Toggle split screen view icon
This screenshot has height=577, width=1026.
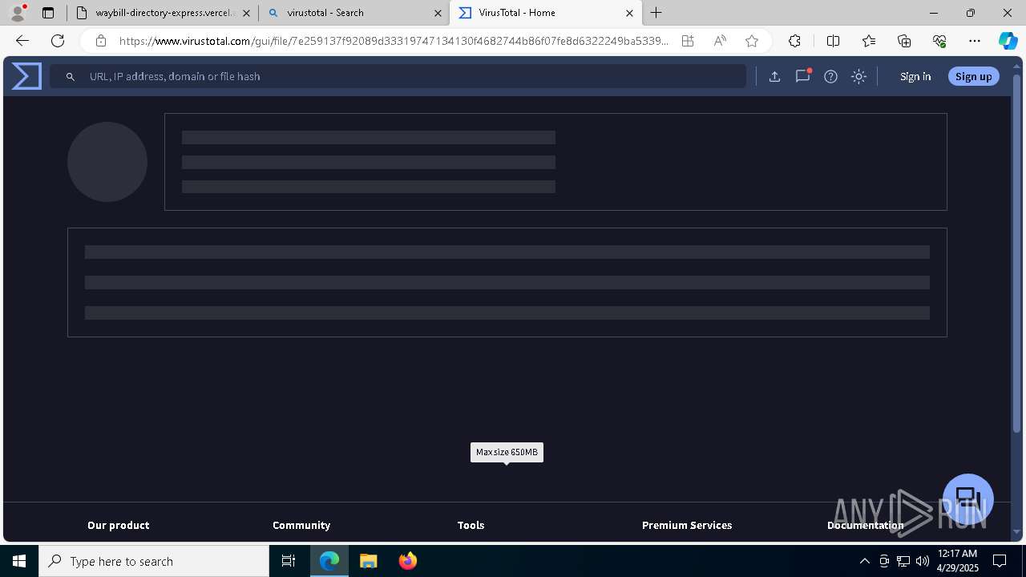click(833, 41)
